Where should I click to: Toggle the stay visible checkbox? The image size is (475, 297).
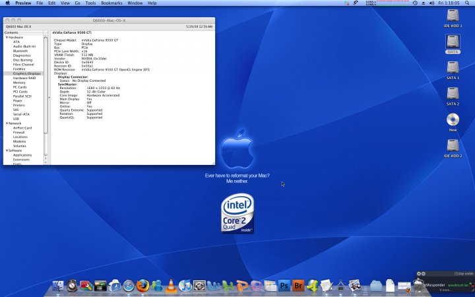click(x=457, y=274)
